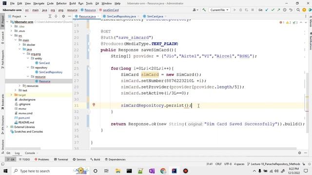Open Chrome from taskbar

pyautogui.click(x=163, y=171)
